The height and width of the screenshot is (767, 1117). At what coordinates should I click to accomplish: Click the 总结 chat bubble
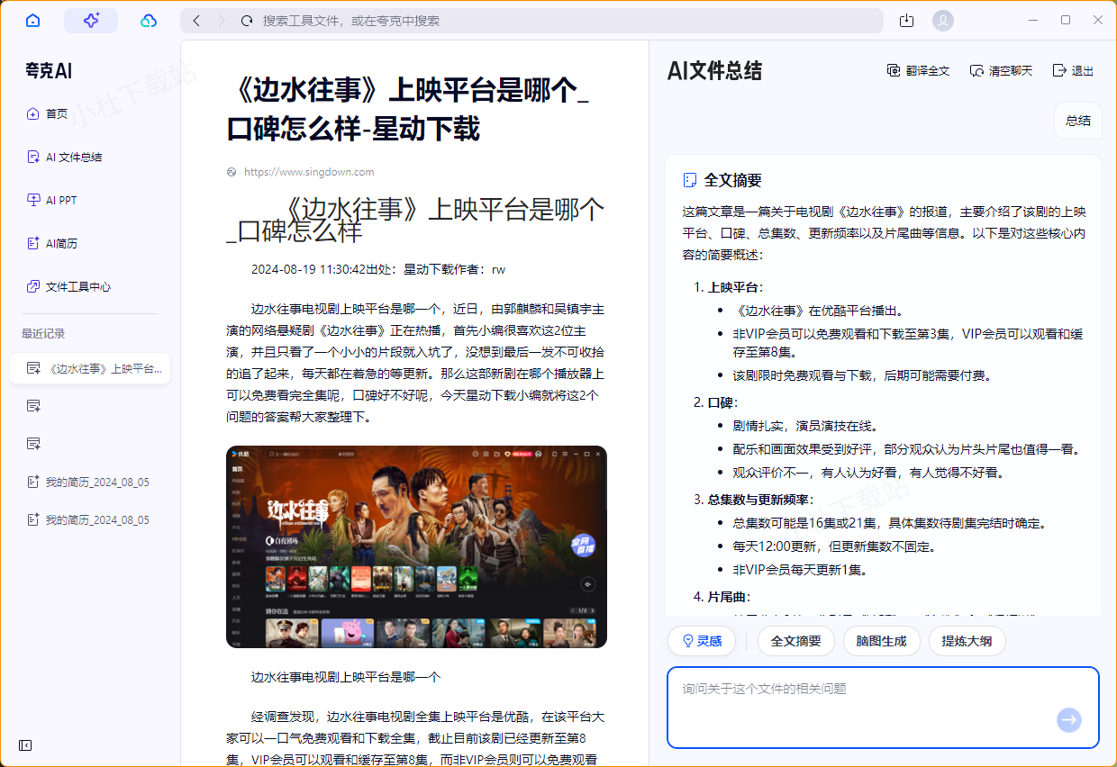[1077, 121]
